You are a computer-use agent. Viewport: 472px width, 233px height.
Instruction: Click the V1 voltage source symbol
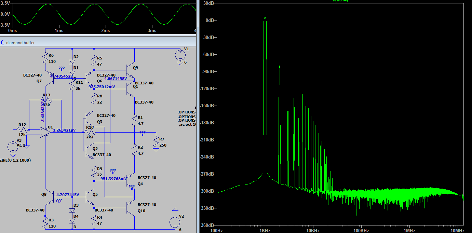tap(180, 55)
